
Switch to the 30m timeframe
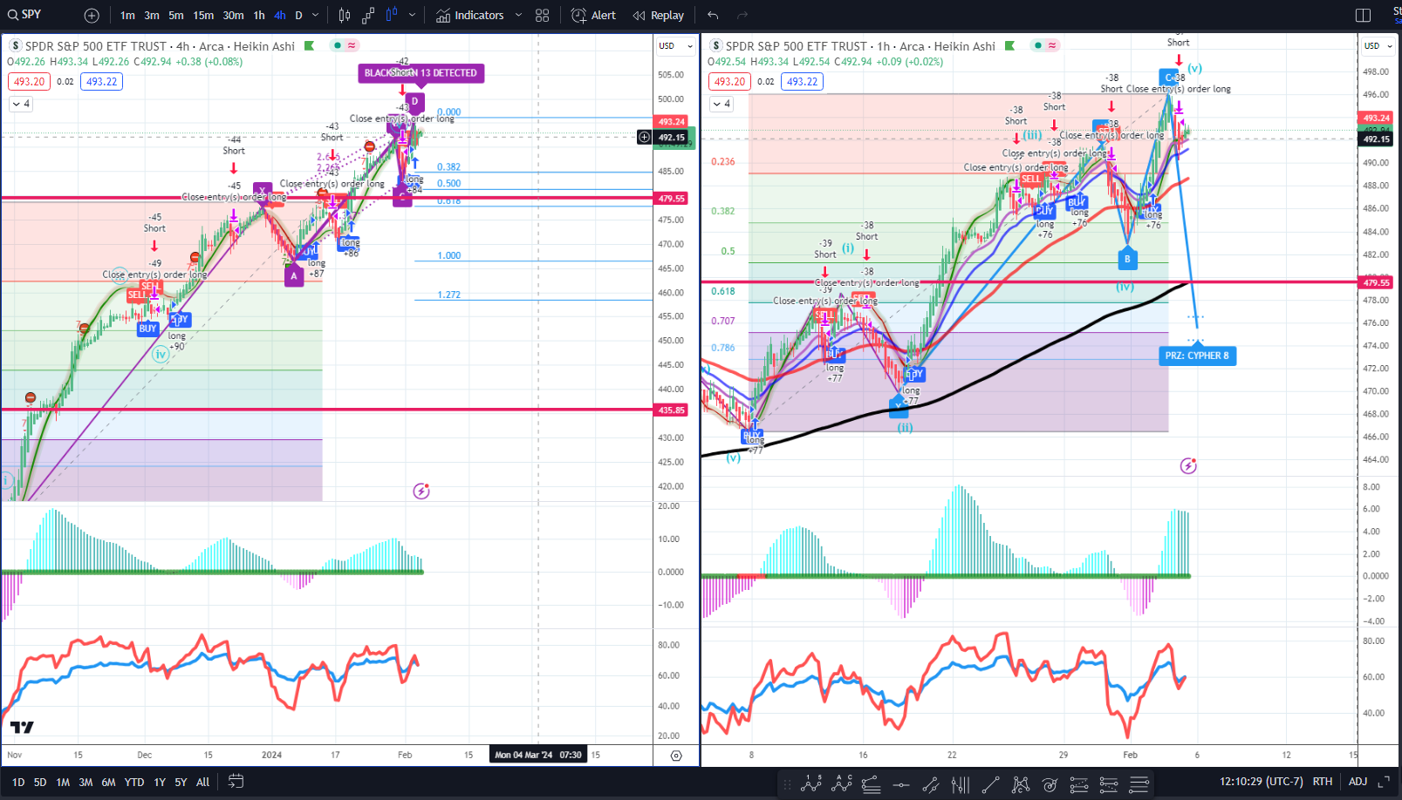pyautogui.click(x=233, y=16)
